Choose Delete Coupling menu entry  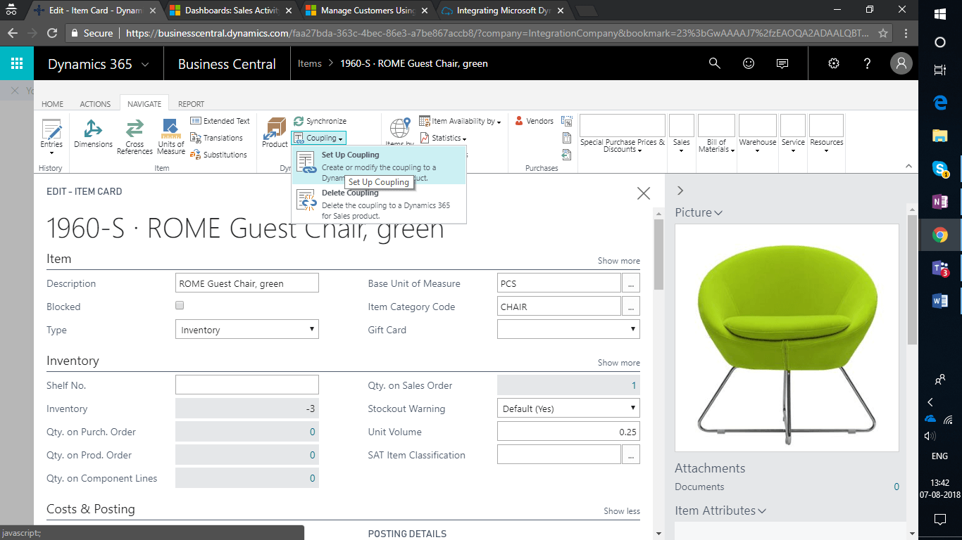(379, 204)
